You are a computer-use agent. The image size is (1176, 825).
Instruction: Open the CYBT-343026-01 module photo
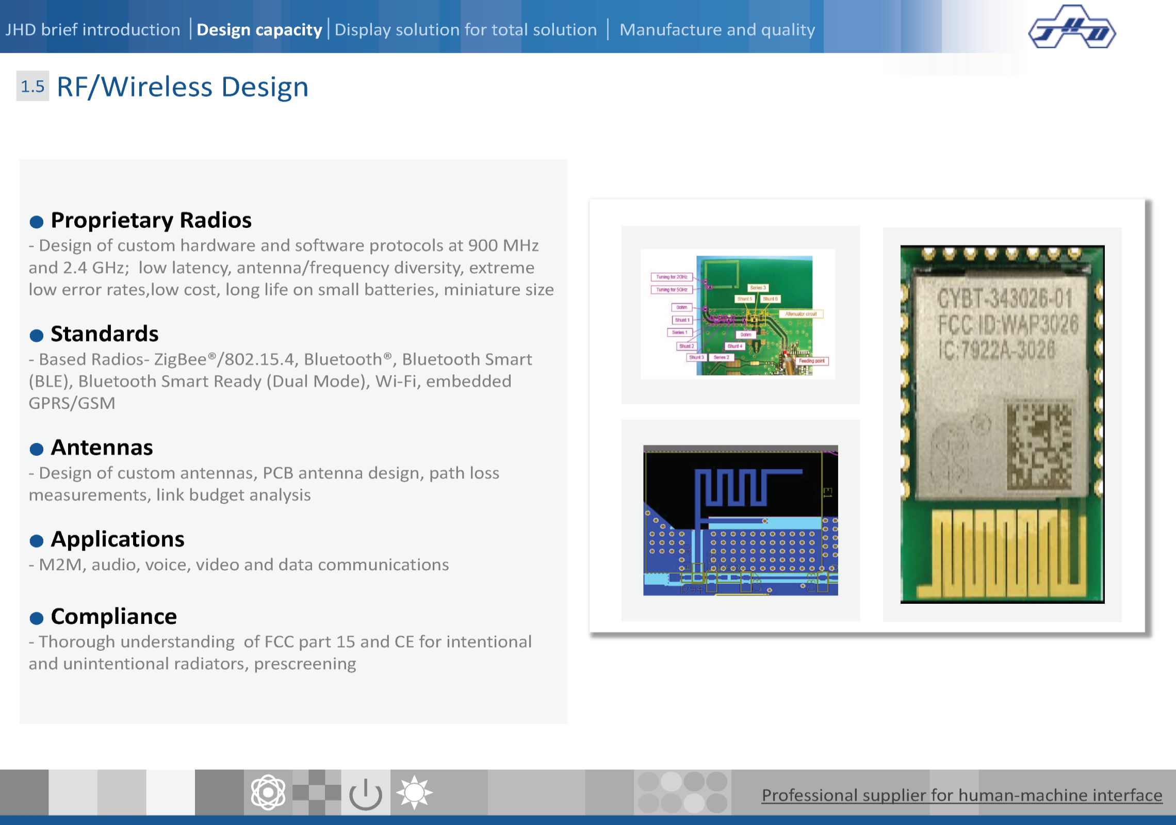coord(1002,424)
